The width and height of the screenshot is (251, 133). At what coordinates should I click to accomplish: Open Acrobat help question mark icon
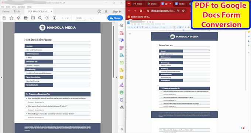[99, 11]
